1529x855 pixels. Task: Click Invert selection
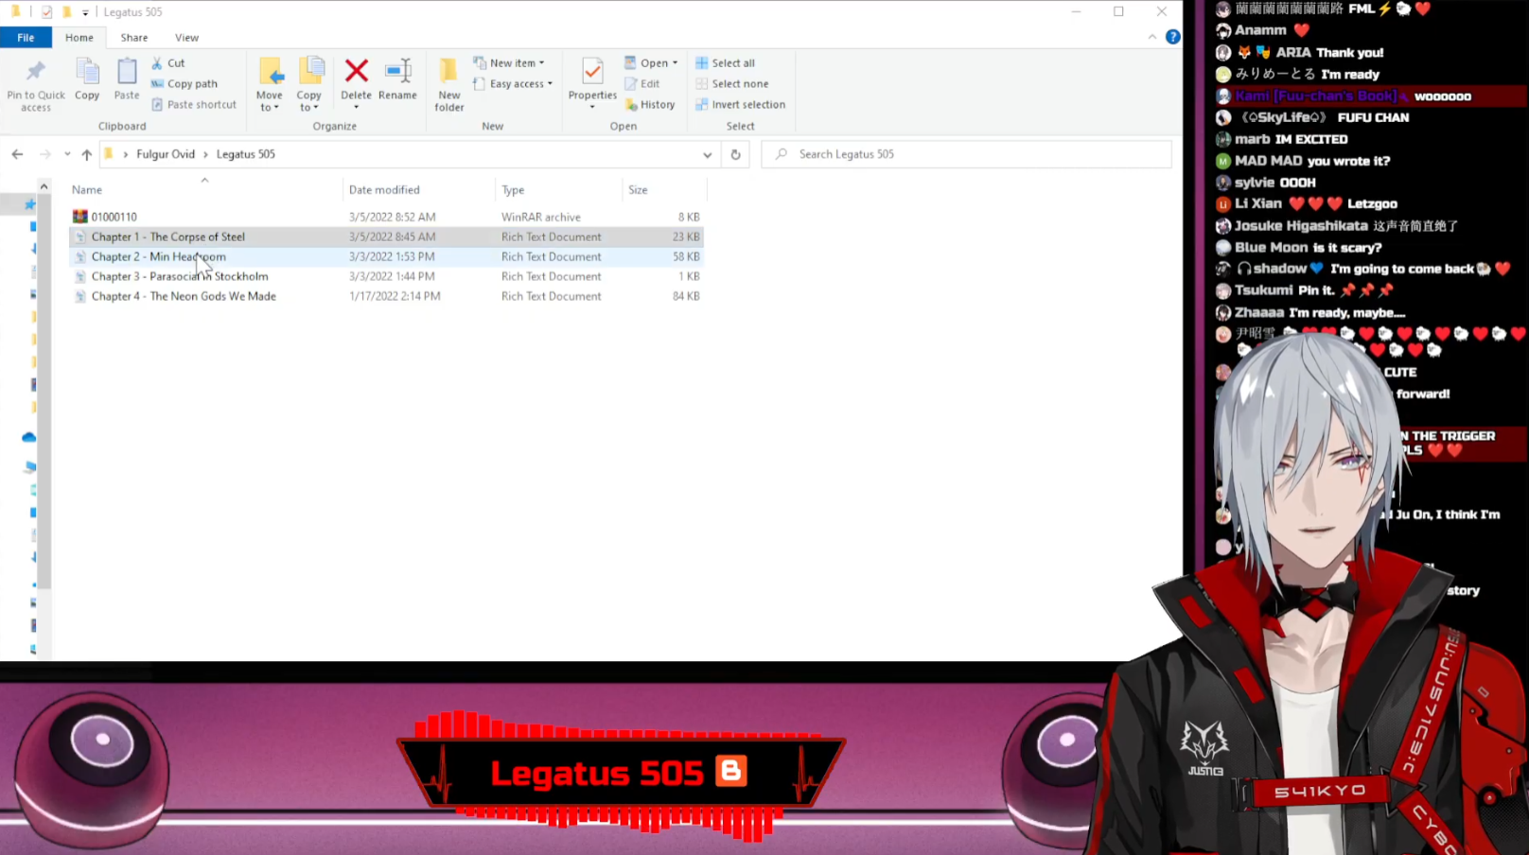click(741, 105)
